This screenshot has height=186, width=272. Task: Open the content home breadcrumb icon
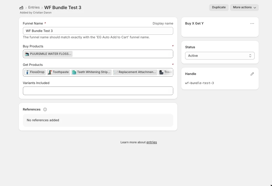point(21,8)
